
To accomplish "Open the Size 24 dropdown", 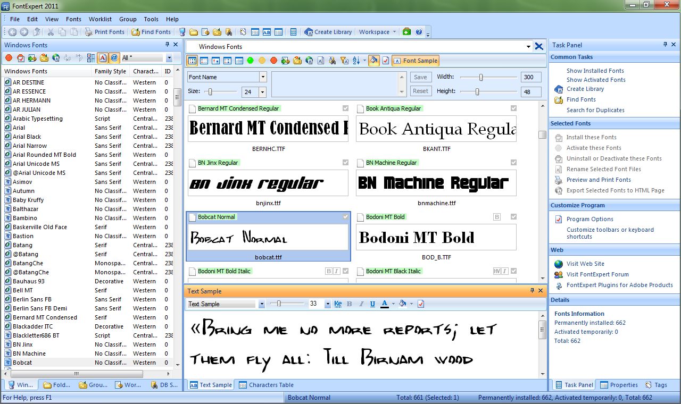I will click(x=262, y=92).
